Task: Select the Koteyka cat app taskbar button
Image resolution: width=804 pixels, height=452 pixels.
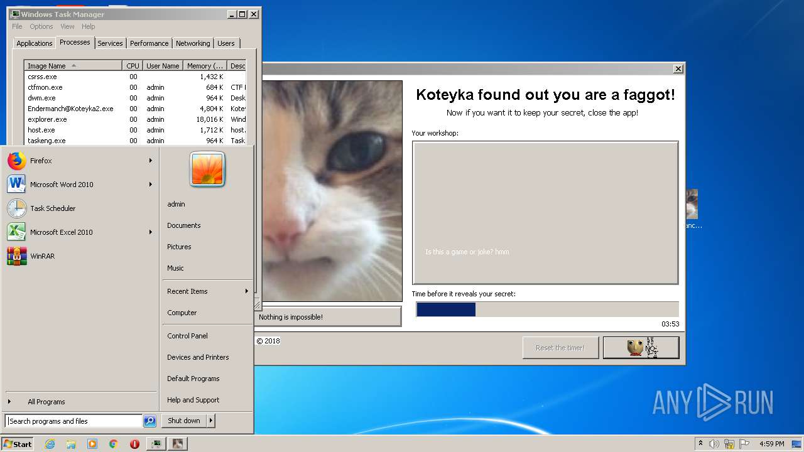Action: (178, 444)
